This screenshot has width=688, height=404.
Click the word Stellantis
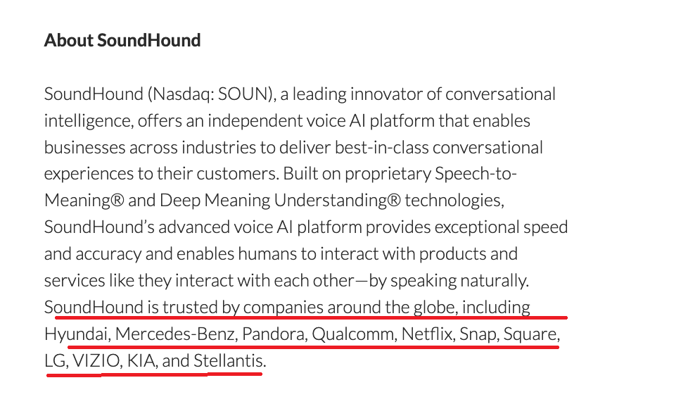tap(229, 361)
